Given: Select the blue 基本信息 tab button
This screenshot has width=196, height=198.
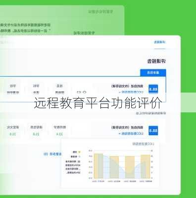Looking at the screenshot, I should pos(153,73).
